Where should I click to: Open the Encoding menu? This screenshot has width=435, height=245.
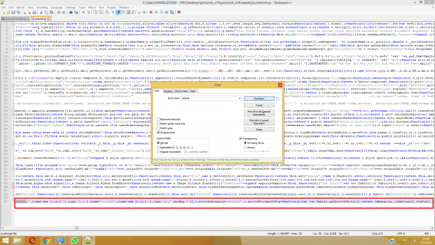42,8
